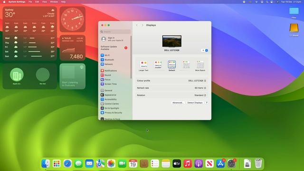The height and width of the screenshot is (171, 304).
Task: Open Window menu in menu bar
Action: point(54,2)
